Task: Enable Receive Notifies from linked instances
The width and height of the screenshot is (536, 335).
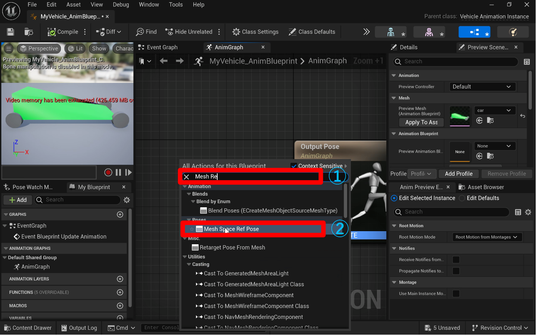Action: tap(456, 260)
